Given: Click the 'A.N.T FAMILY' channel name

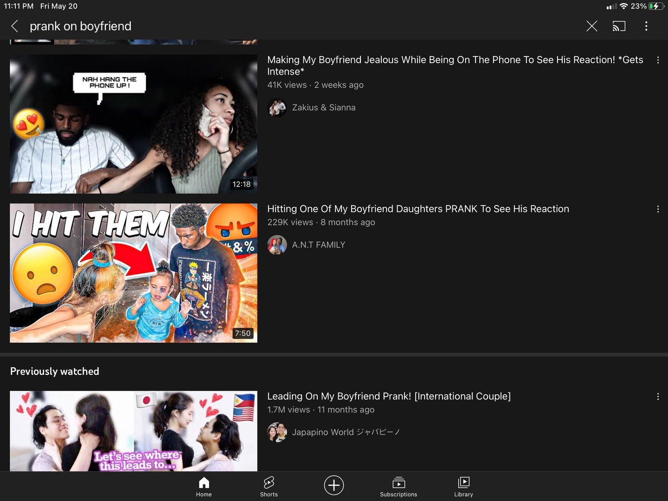Looking at the screenshot, I should coord(319,245).
